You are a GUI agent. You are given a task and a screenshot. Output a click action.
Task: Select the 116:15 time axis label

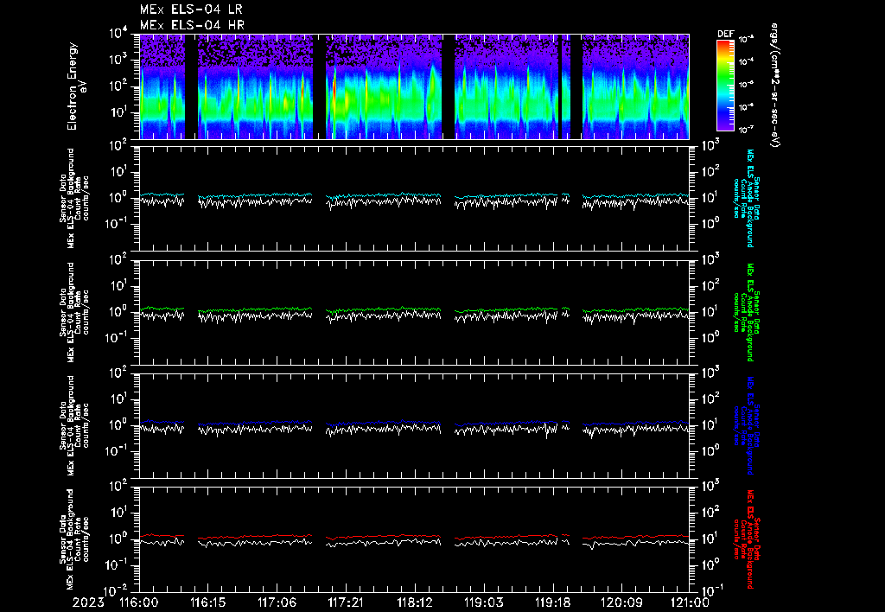pos(207,601)
